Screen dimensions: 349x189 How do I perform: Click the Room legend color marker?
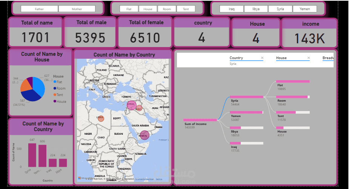(55, 88)
